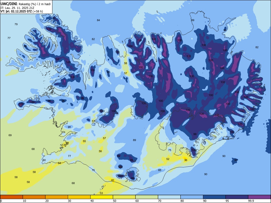Click the '50' legend tick label
This screenshot has width=271, height=203.
(x=115, y=201)
